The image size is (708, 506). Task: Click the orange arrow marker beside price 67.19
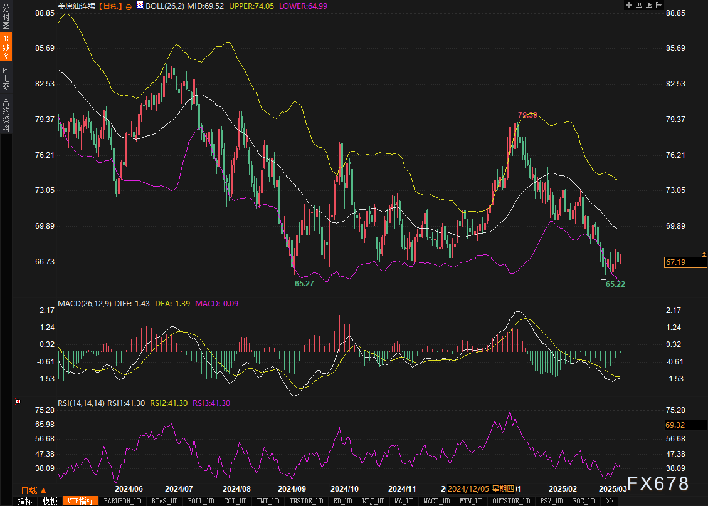(x=704, y=254)
